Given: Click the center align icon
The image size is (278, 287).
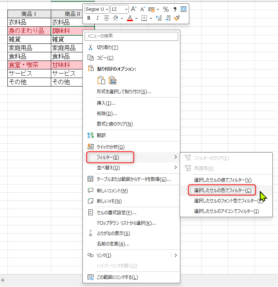Looking at the screenshot, I should pos(107,18).
